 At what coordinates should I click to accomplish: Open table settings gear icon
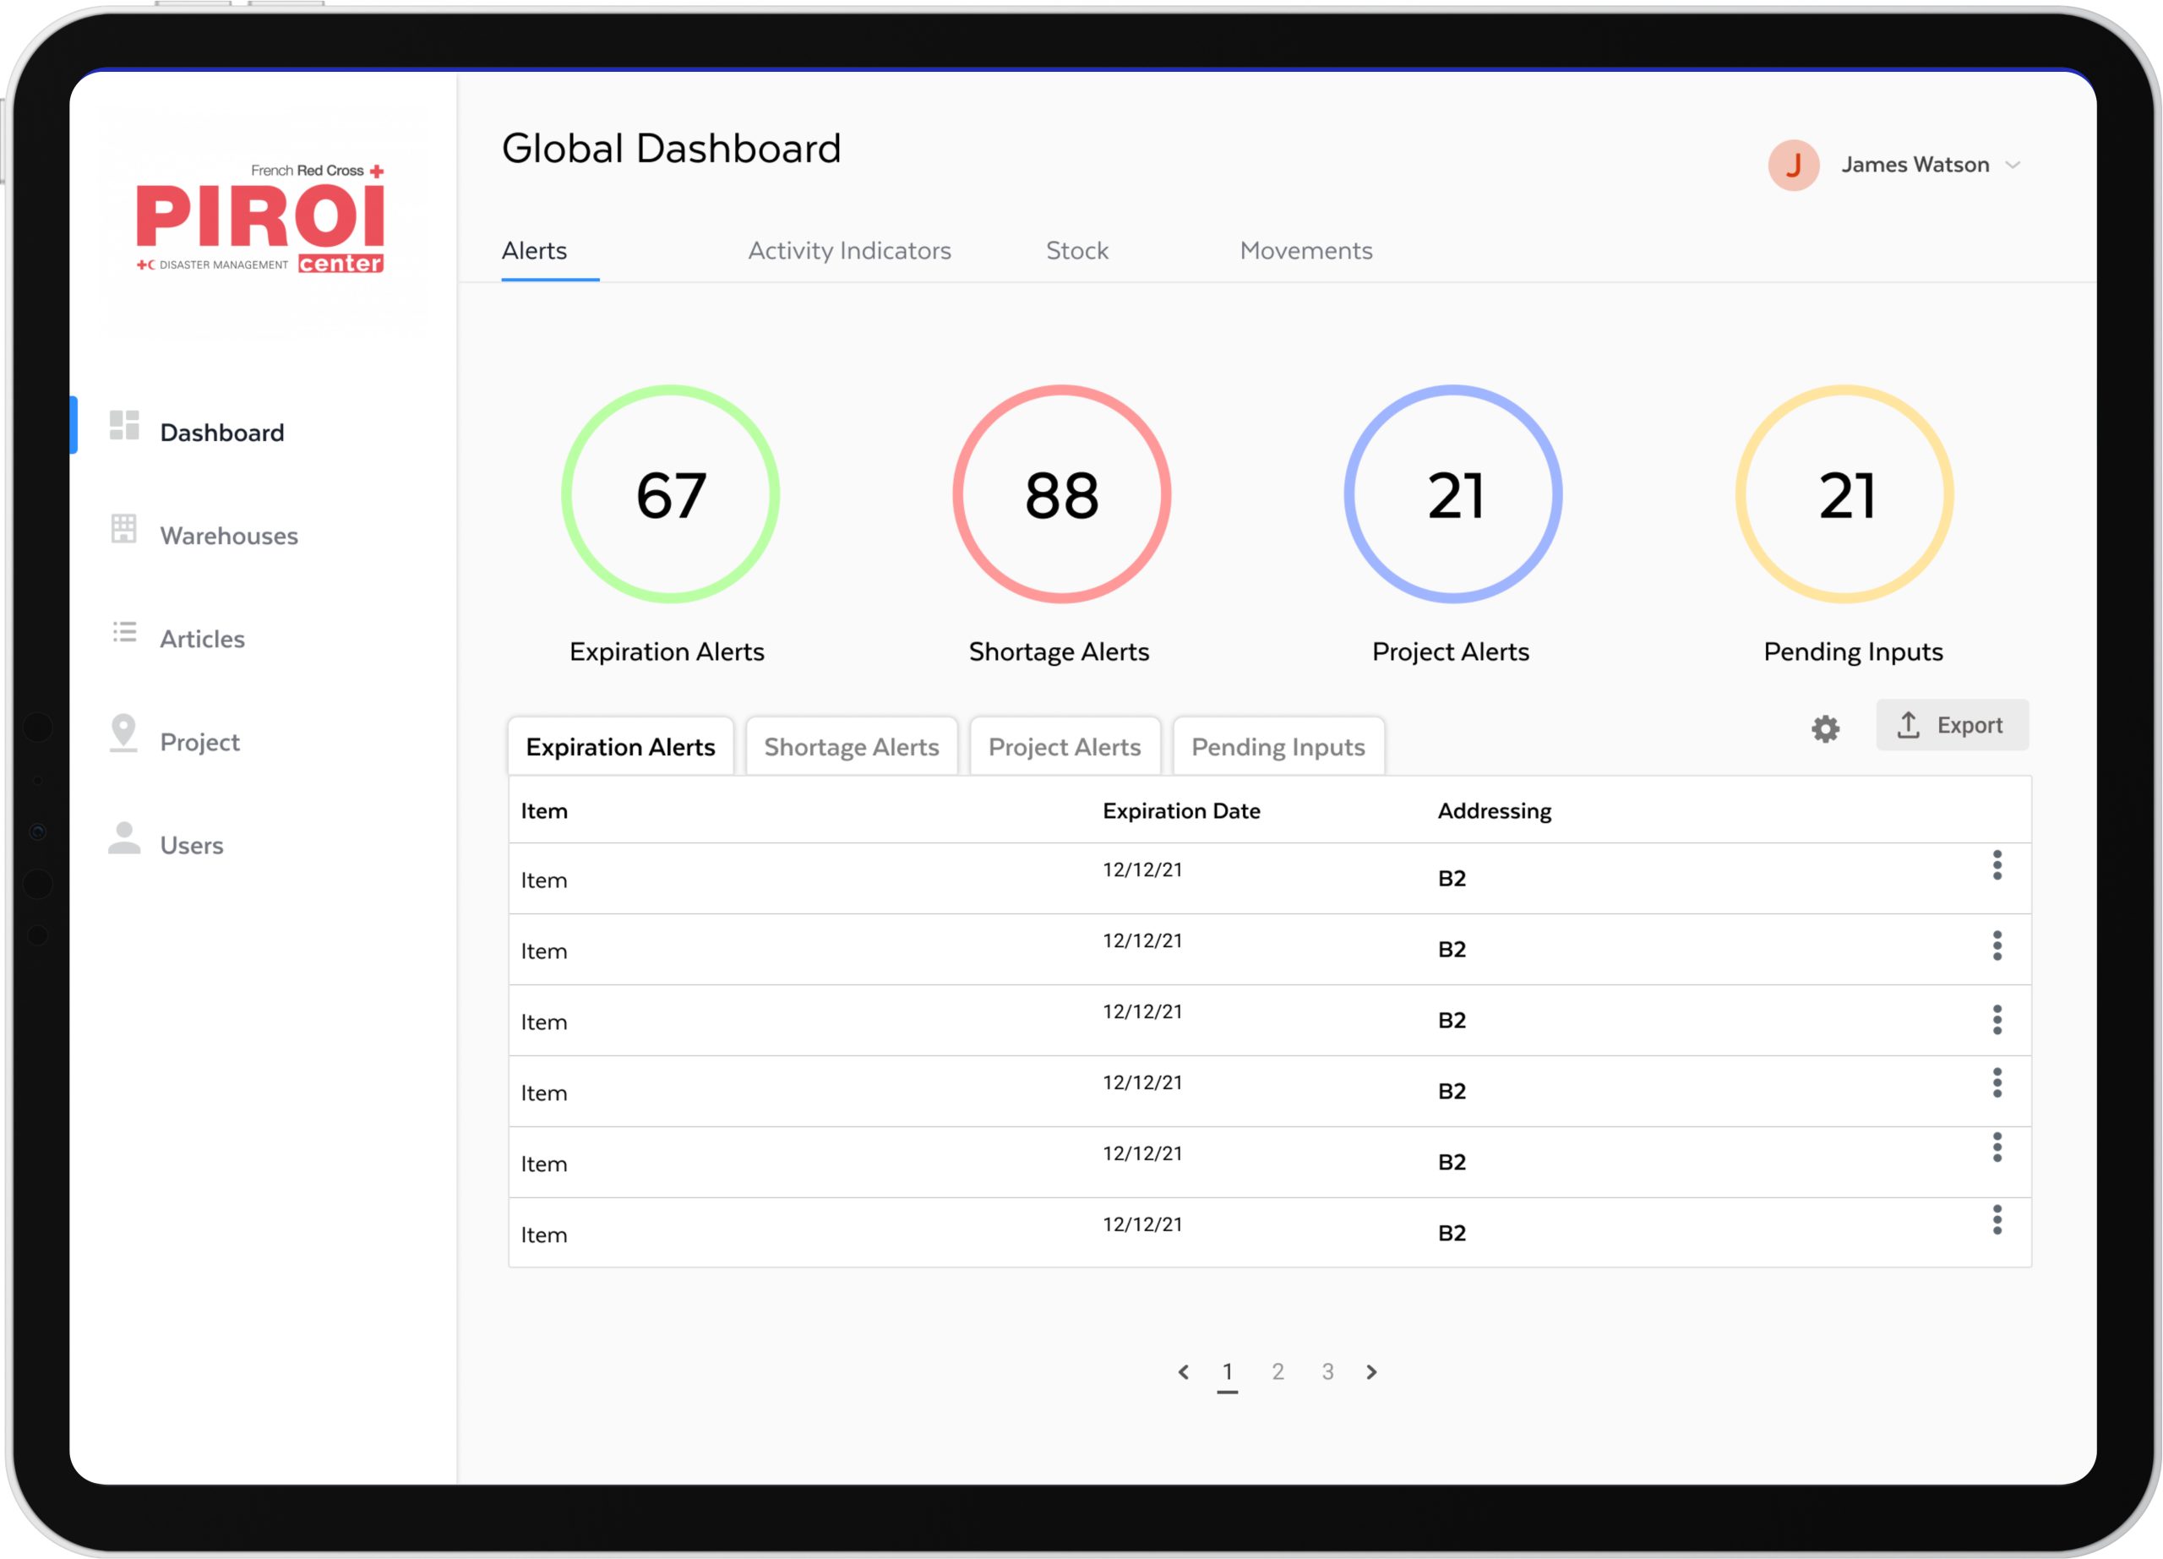click(1825, 729)
